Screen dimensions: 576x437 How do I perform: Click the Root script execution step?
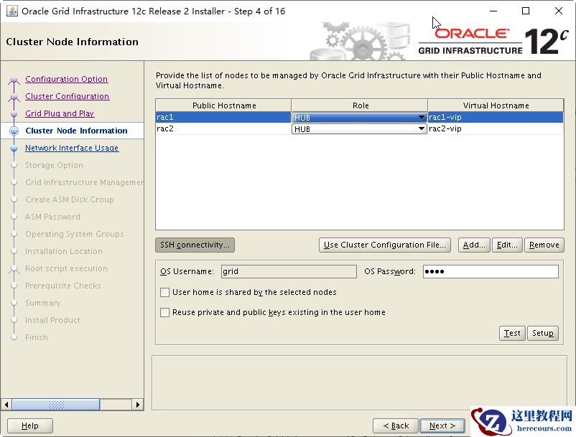(x=67, y=268)
